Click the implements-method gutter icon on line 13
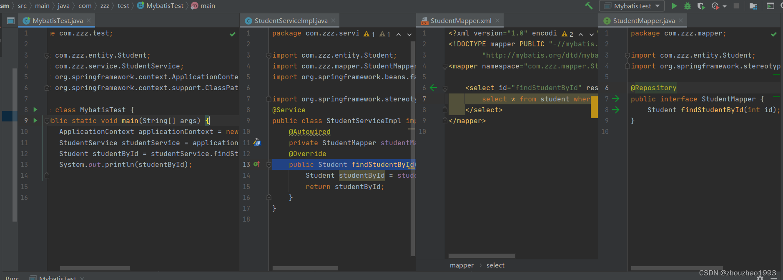This screenshot has width=783, height=280. pos(257,164)
